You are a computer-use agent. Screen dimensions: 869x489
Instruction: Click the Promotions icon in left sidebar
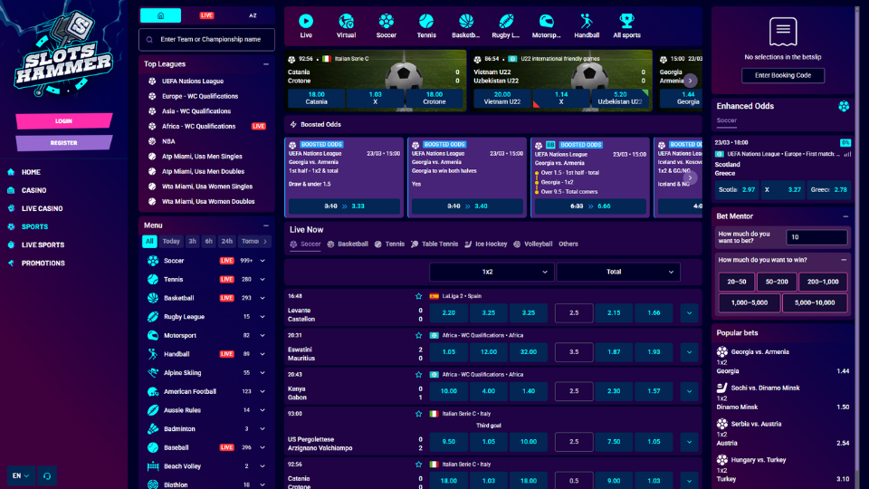pyautogui.click(x=11, y=263)
